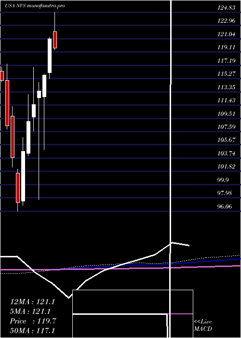Click the 124.83 price axis label
241x338 pixels.
coord(227,8)
